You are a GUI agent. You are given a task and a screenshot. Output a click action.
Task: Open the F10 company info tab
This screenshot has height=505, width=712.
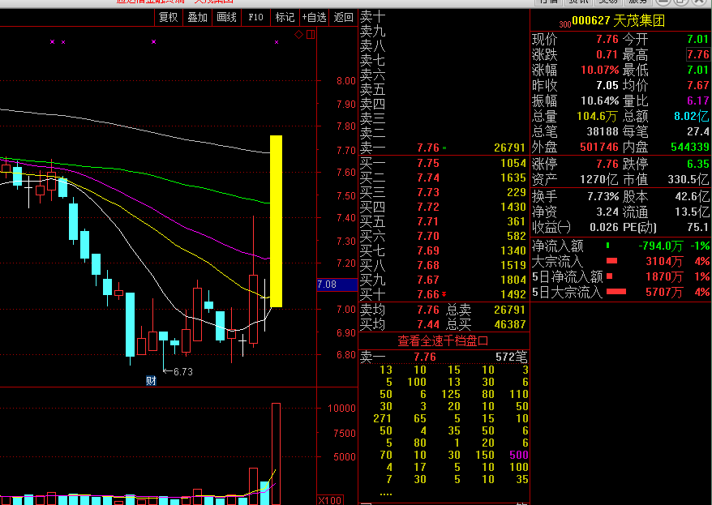[x=255, y=17]
